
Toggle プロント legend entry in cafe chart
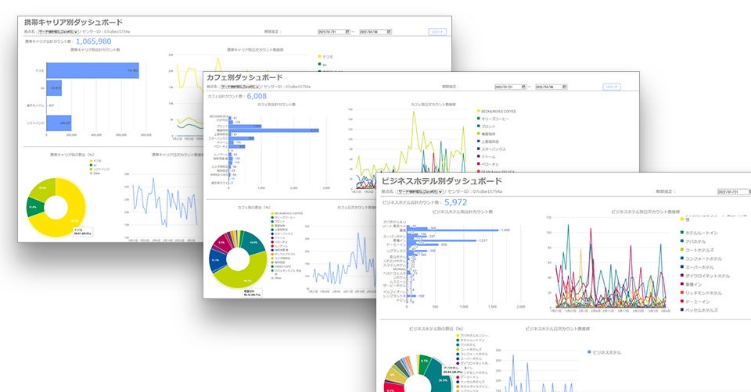pyautogui.click(x=486, y=127)
